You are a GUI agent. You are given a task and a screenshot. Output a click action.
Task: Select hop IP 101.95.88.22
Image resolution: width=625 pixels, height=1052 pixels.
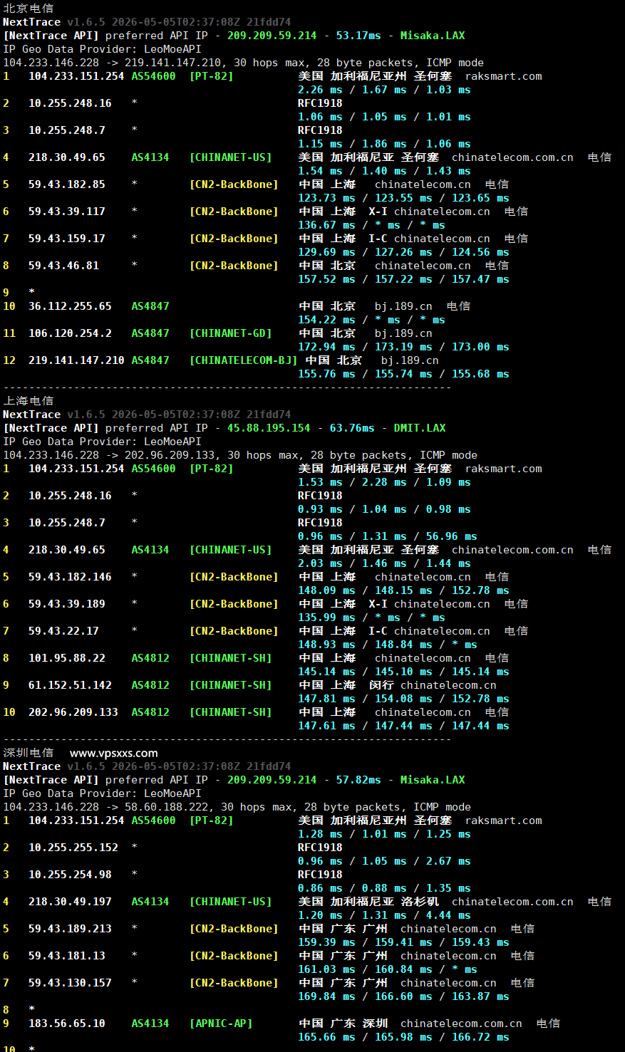pyautogui.click(x=67, y=658)
